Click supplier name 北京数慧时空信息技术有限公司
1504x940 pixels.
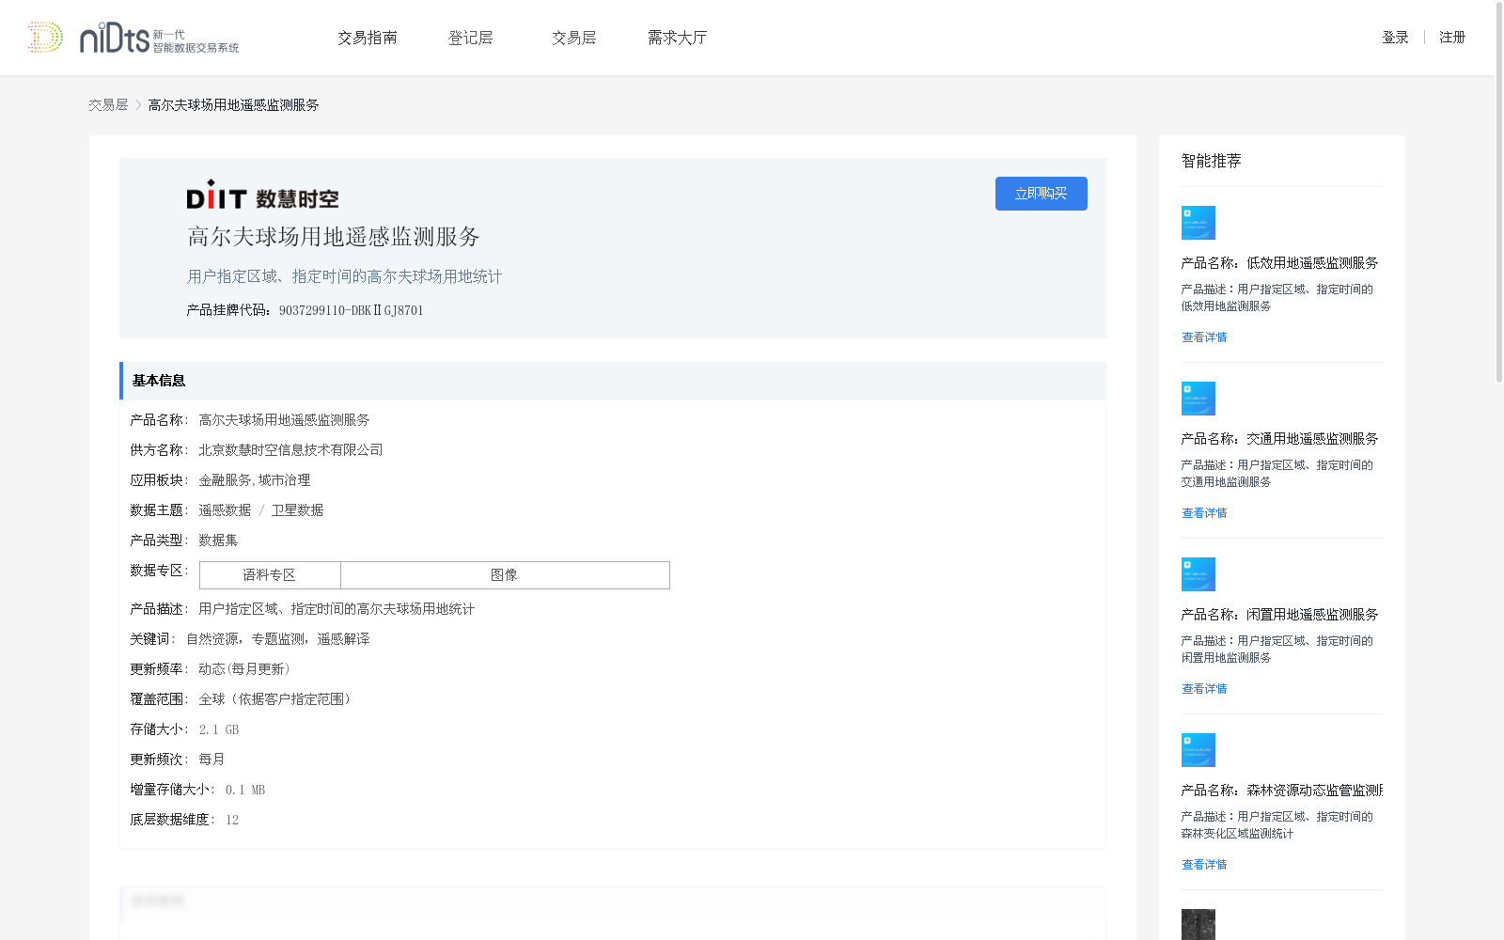(290, 450)
